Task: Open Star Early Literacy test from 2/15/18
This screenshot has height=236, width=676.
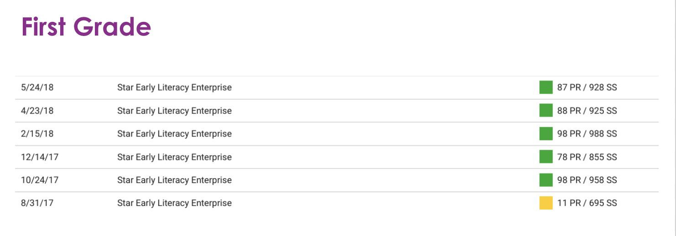Action: pyautogui.click(x=174, y=134)
